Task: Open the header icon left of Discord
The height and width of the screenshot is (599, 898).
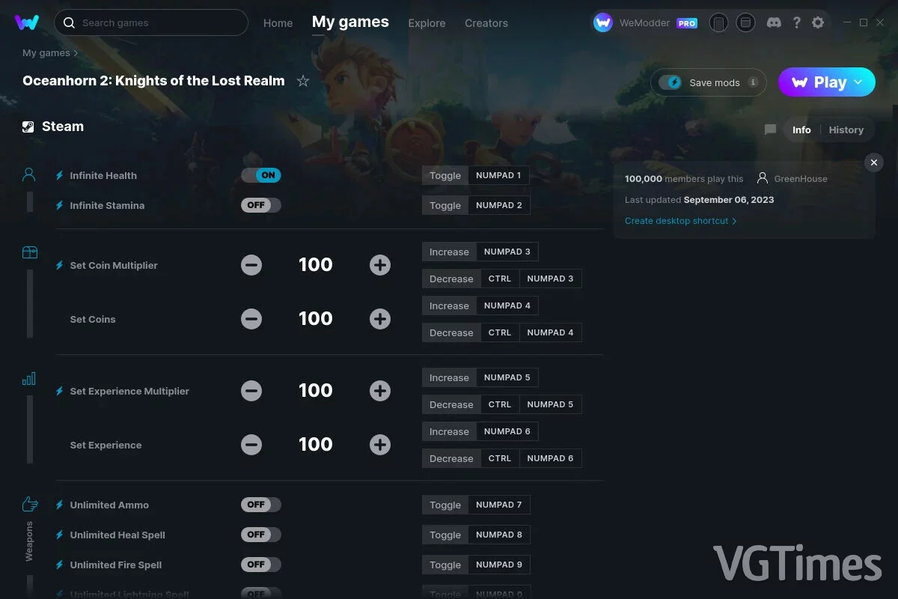Action: point(745,22)
